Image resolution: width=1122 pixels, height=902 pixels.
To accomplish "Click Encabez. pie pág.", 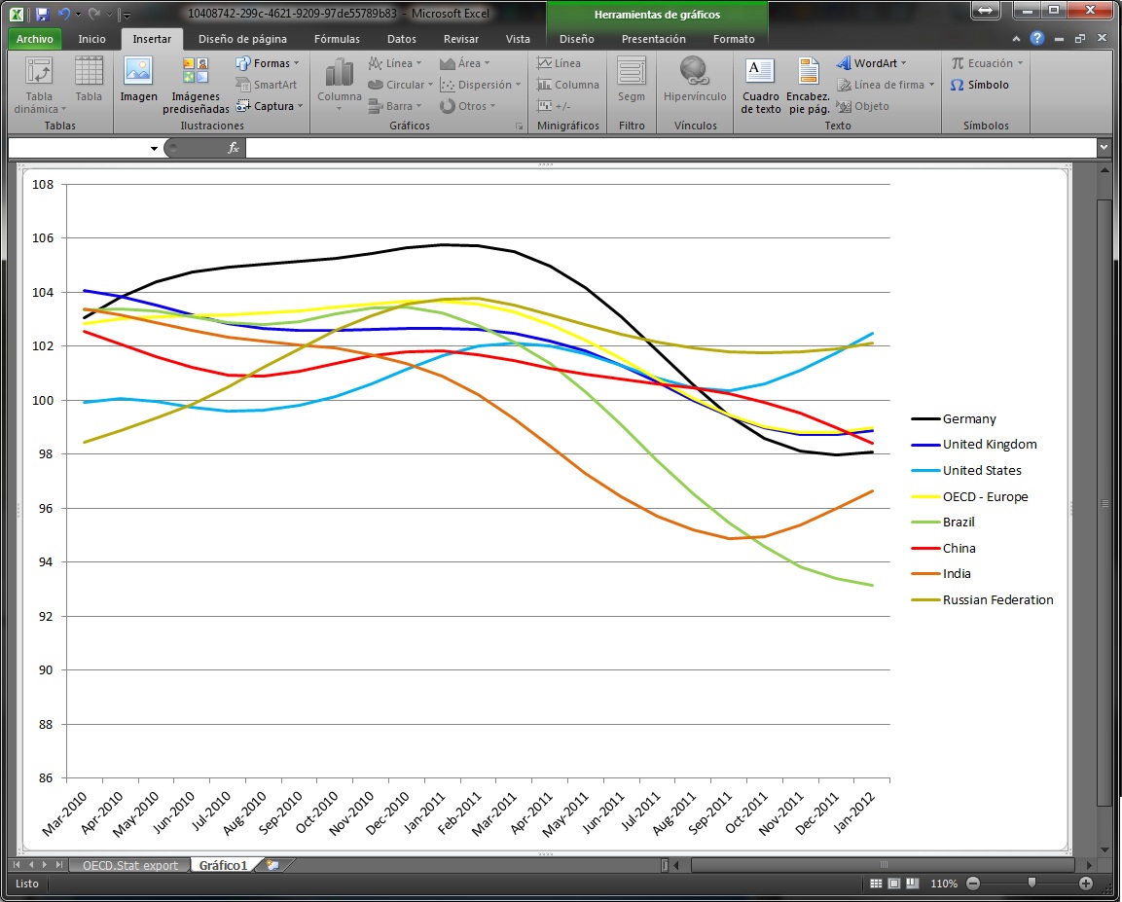I will pyautogui.click(x=808, y=86).
